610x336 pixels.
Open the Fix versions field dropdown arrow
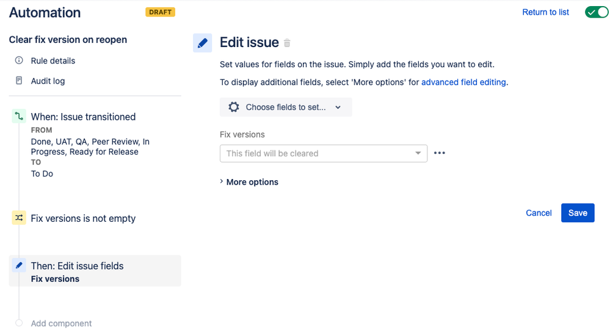418,153
